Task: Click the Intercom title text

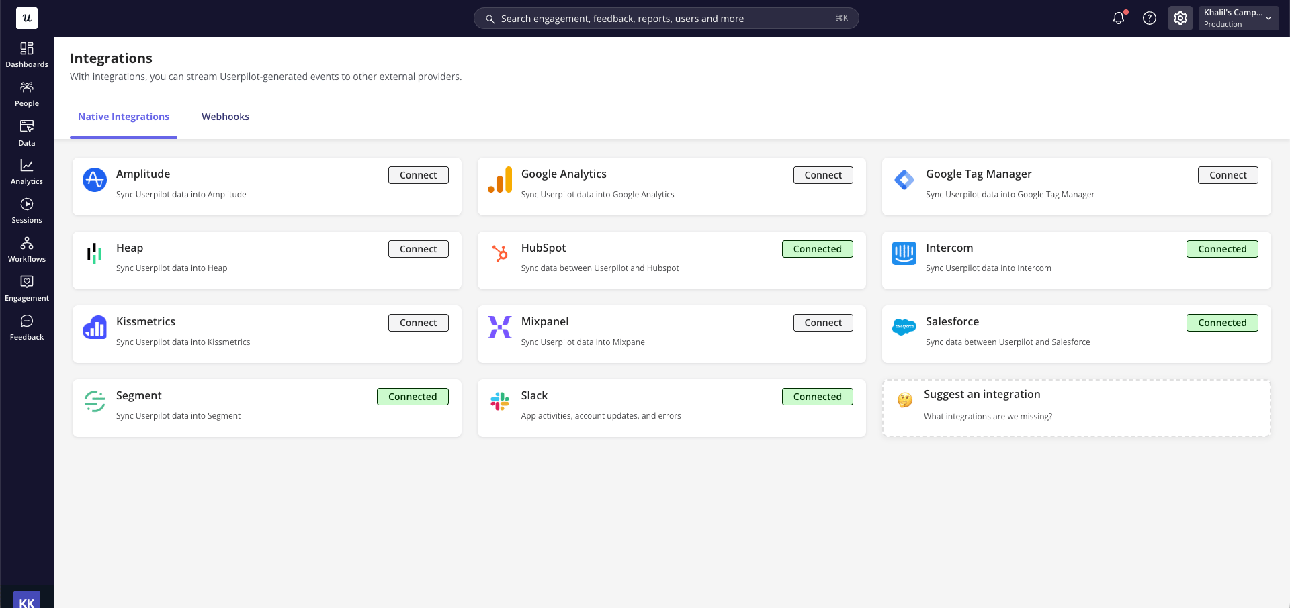Action: pyautogui.click(x=949, y=248)
